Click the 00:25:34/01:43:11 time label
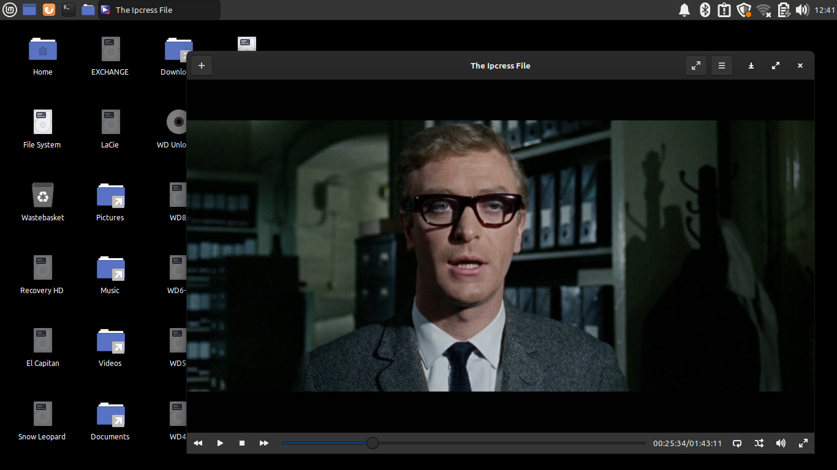Image resolution: width=837 pixels, height=470 pixels. pyautogui.click(x=687, y=443)
